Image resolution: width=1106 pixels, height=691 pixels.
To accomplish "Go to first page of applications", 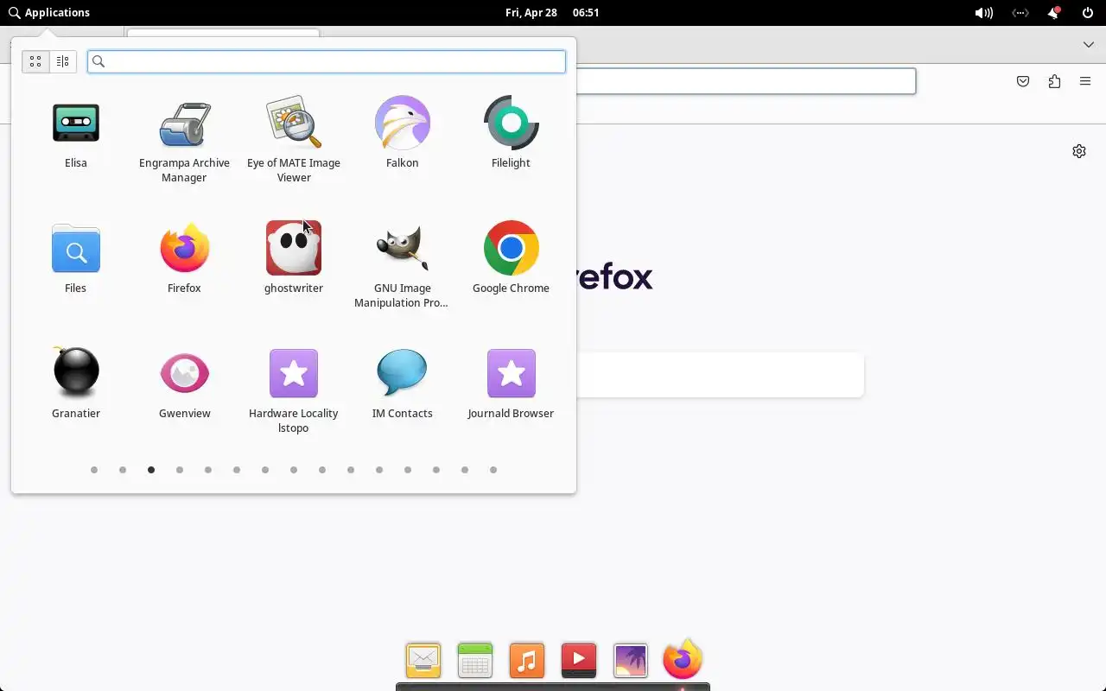I will 94,470.
